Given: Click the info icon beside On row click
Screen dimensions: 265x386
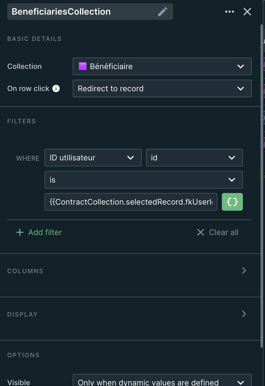Looking at the screenshot, I should click(x=56, y=88).
